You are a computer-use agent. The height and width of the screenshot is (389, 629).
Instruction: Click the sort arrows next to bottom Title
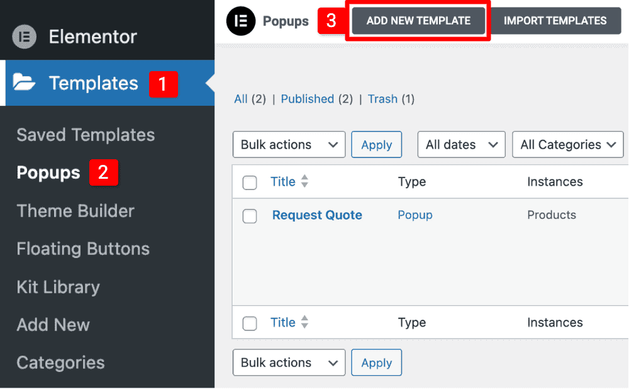pyautogui.click(x=305, y=322)
